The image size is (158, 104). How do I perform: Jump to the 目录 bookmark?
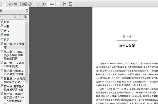pyautogui.click(x=7, y=40)
